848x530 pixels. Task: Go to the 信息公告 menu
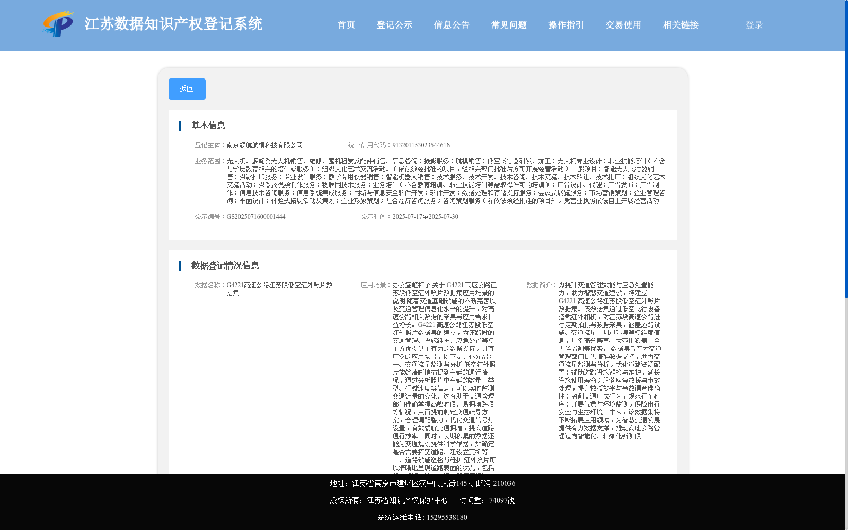[452, 25]
